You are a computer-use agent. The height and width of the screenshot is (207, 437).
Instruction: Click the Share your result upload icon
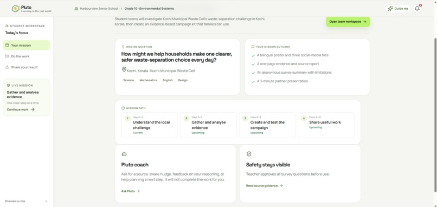[x=7, y=67]
